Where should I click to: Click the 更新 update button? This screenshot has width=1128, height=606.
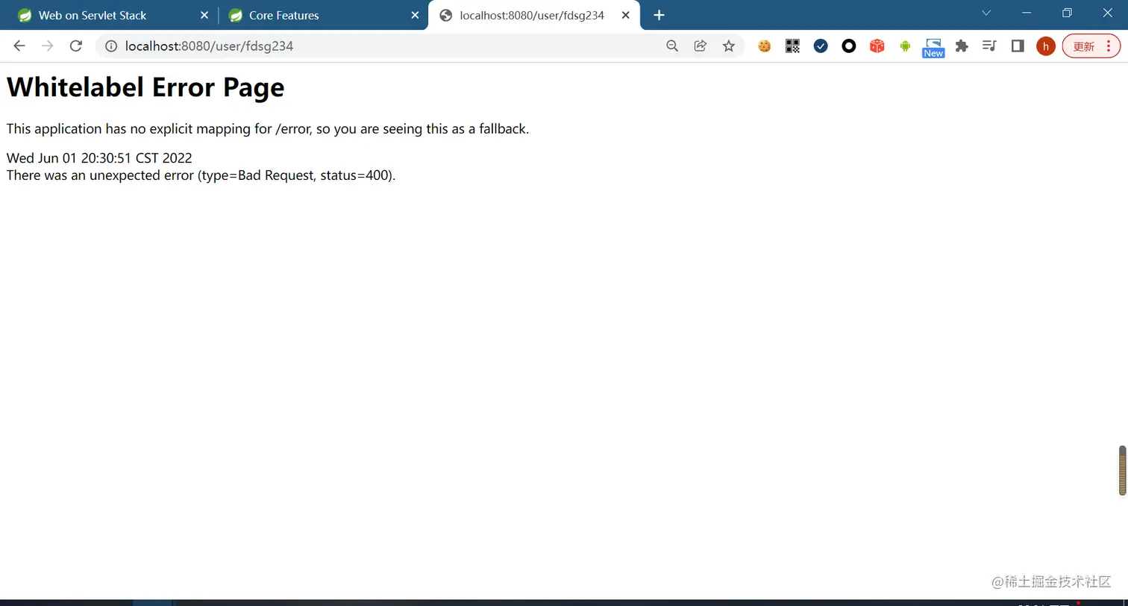(x=1083, y=46)
